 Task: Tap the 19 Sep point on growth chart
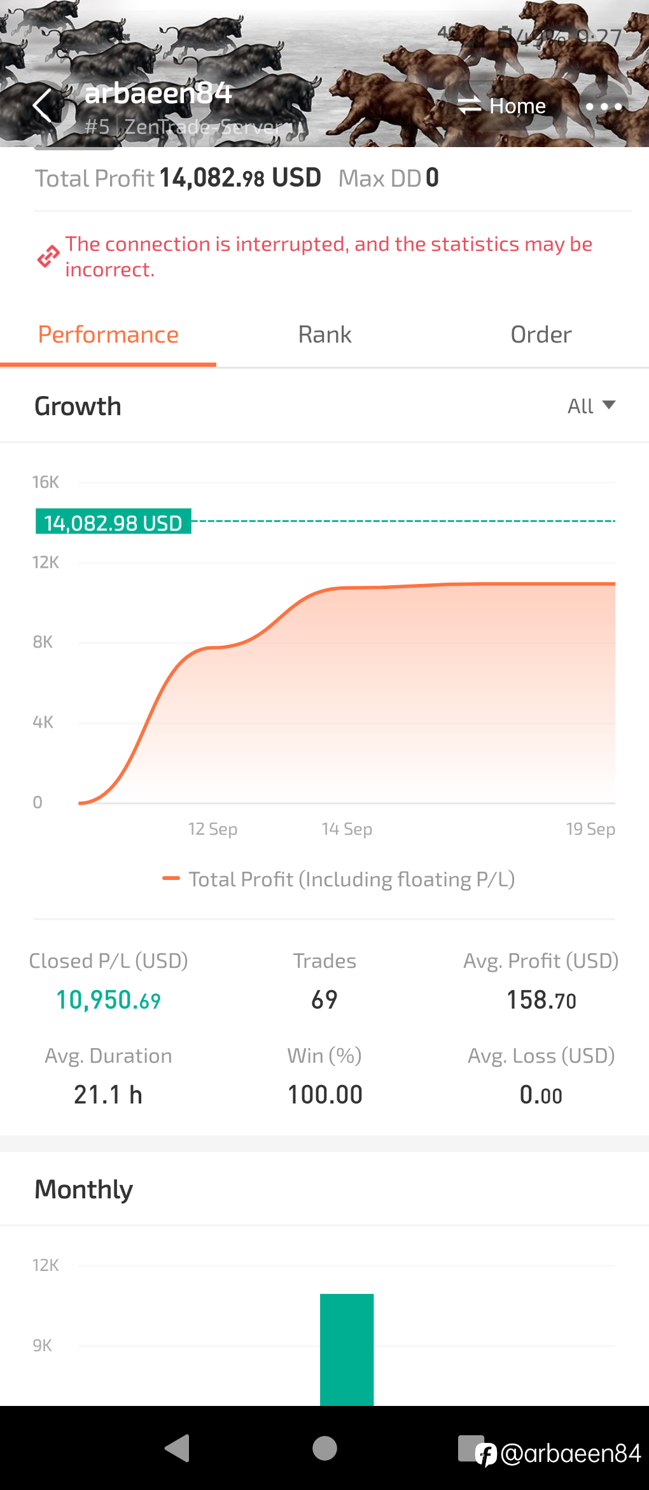[x=613, y=584]
